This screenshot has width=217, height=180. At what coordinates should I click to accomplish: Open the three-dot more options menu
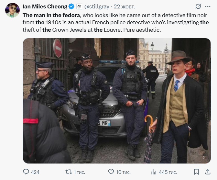[x=208, y=6]
